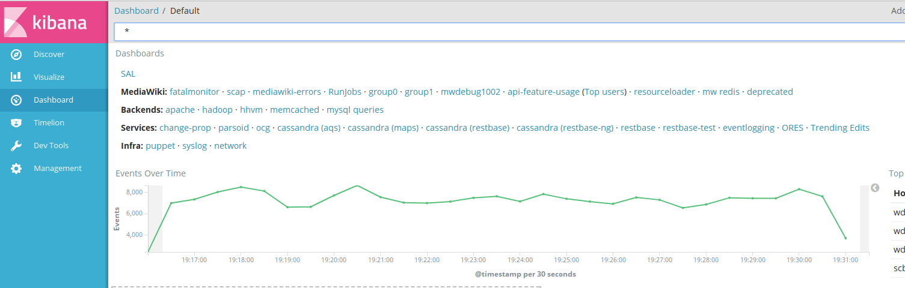Click the Dashboards panel heading
The image size is (905, 288).
140,53
